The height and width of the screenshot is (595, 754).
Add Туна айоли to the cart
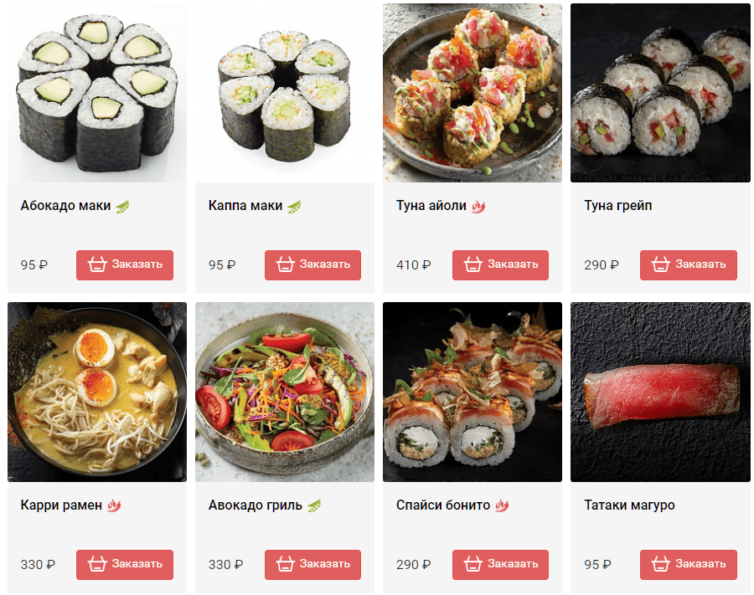501,265
